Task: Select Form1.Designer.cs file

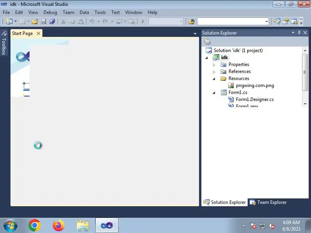Action: (x=255, y=99)
